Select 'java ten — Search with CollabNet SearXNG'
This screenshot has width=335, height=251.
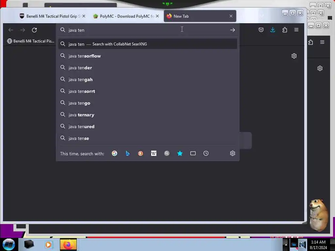(148, 44)
